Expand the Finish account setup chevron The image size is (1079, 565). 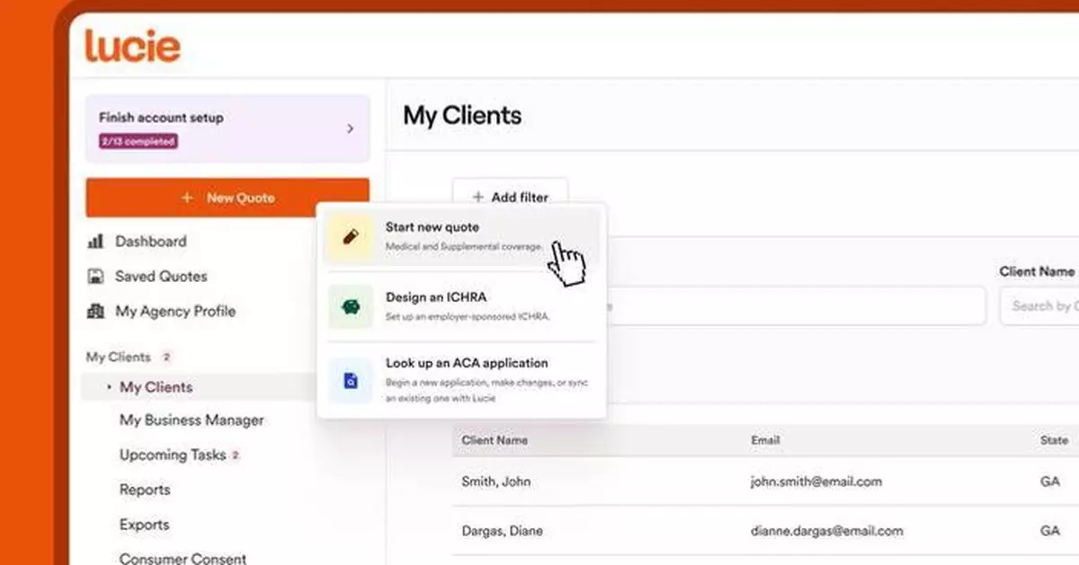click(350, 128)
